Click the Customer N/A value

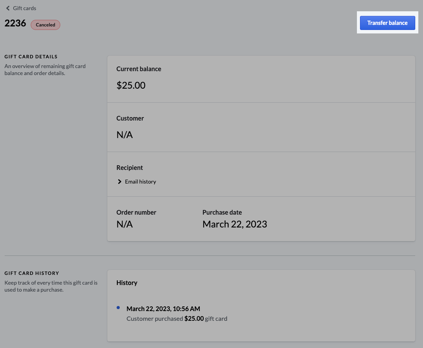pyautogui.click(x=125, y=135)
